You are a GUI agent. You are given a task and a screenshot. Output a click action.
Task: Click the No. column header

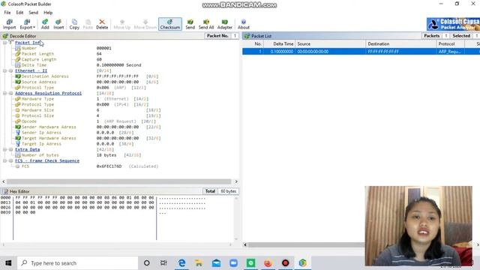click(253, 43)
